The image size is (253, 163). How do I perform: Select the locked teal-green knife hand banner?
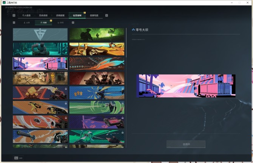(97, 137)
